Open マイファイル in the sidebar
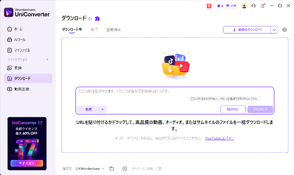Viewport: 294px width, 175px height. coord(28,50)
